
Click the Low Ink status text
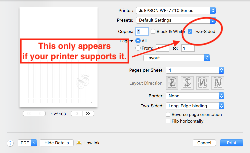[92, 143]
